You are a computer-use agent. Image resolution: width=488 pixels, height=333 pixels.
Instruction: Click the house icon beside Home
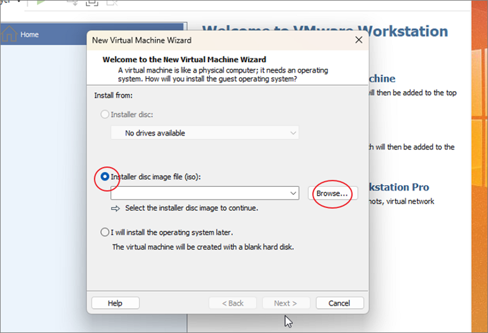click(9, 34)
